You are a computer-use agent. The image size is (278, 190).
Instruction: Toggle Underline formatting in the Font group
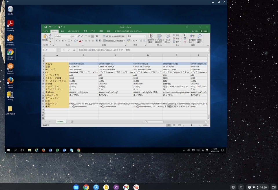62,40
